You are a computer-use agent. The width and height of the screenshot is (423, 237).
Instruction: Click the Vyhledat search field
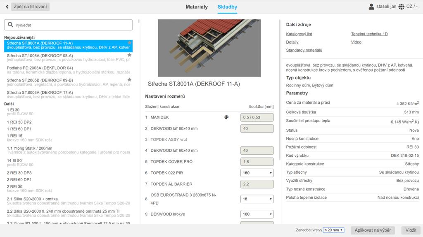[x=68, y=25]
